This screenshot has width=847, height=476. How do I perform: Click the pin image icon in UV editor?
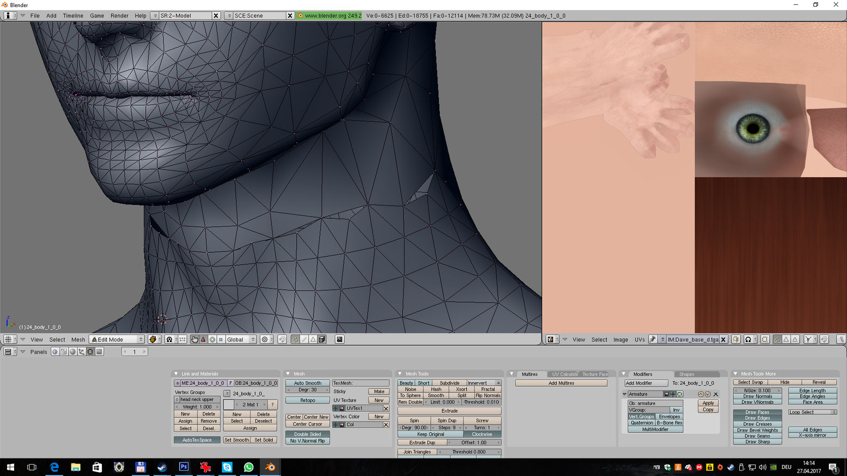[653, 339]
